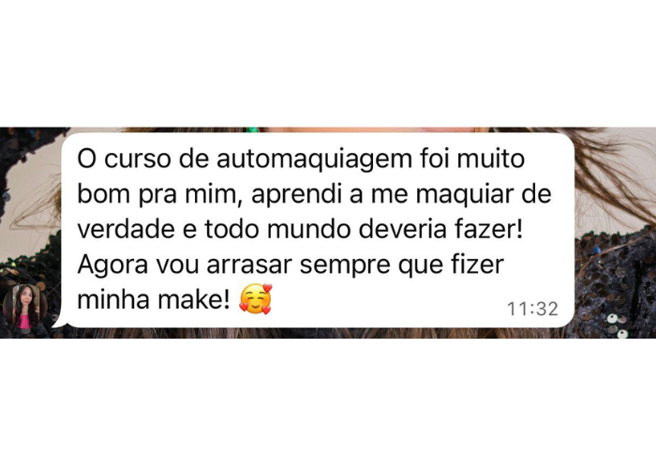Screen dimensions: 656x469
Task: Click the 11:32 message timestamp
Action: (x=532, y=309)
